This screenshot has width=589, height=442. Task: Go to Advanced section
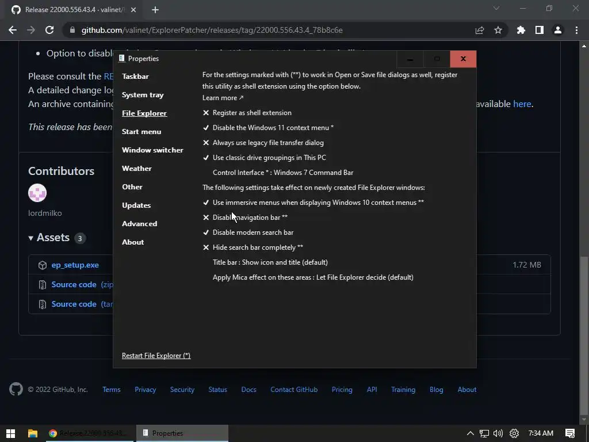(139, 224)
